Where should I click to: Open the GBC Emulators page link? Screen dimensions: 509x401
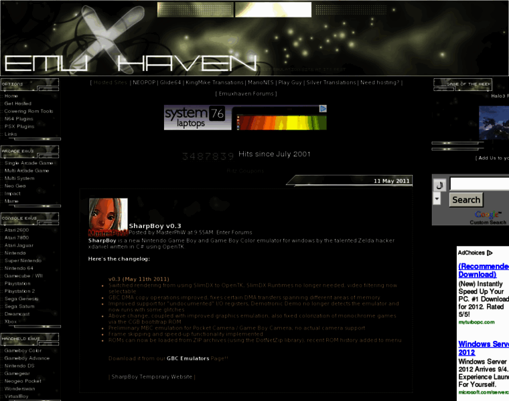click(188, 358)
